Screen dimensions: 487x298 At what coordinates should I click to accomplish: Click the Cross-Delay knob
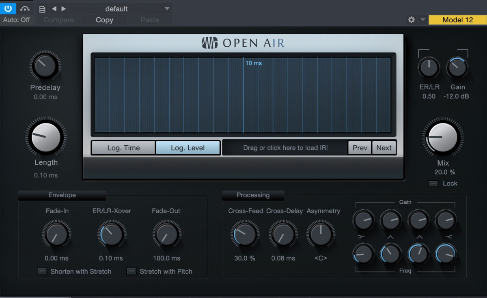point(283,234)
